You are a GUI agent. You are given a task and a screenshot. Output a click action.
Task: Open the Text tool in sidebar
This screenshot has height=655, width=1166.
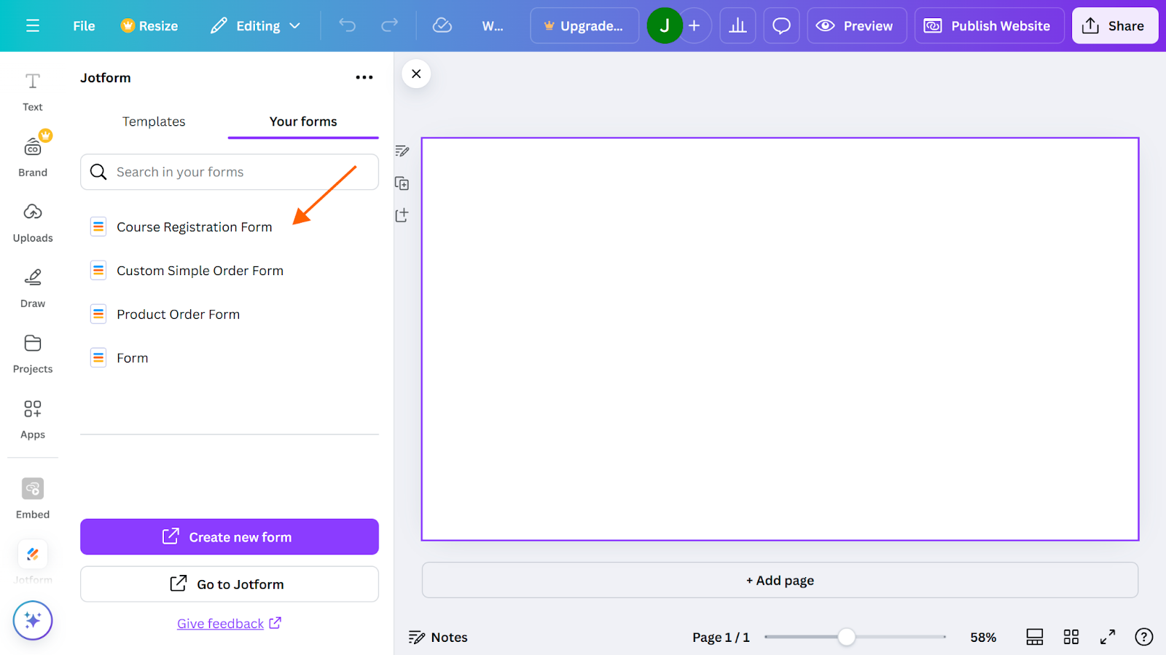click(x=33, y=92)
